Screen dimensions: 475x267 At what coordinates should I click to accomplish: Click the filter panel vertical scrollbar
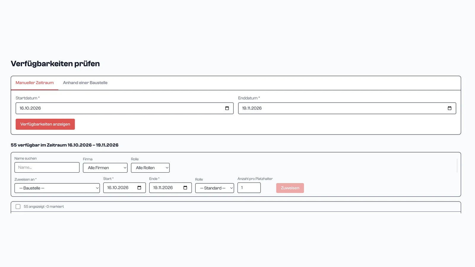(x=457, y=166)
